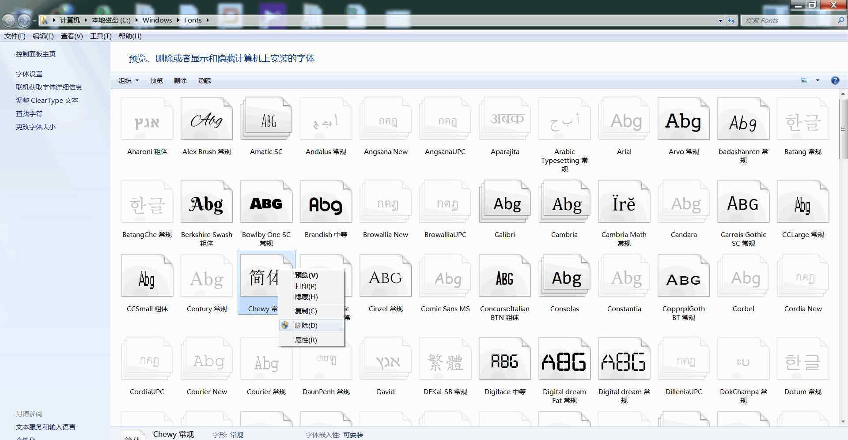Open the 组织 dropdown menu
848x440 pixels.
click(129, 80)
